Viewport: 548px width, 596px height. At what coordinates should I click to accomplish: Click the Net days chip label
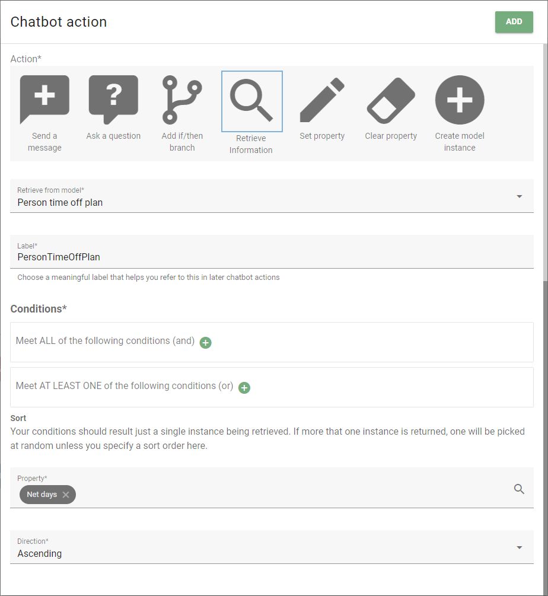(42, 495)
